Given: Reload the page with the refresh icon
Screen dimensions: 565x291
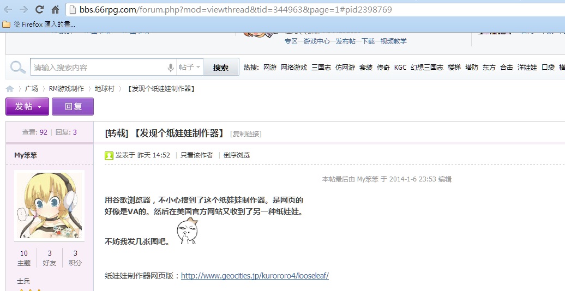Looking at the screenshot, I should 40,10.
